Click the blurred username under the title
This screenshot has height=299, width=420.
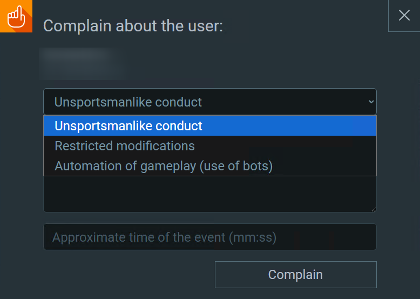tap(82, 64)
